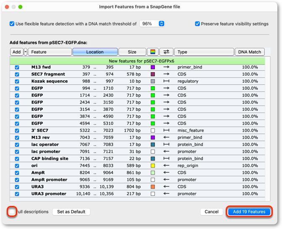Click the 1702 bp size value
282x229 pixels.
click(x=132, y=130)
